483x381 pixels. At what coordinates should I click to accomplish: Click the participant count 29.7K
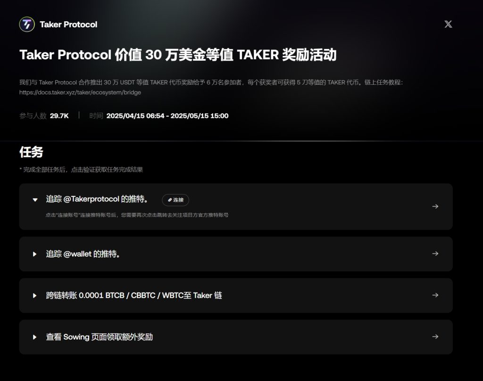(59, 116)
